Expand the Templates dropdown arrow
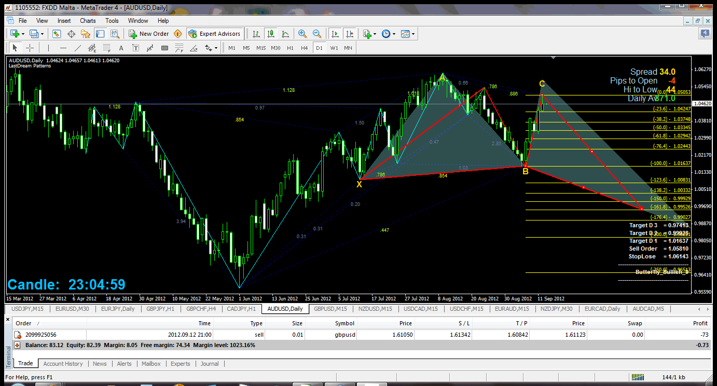Image resolution: width=717 pixels, height=386 pixels. 413,34
